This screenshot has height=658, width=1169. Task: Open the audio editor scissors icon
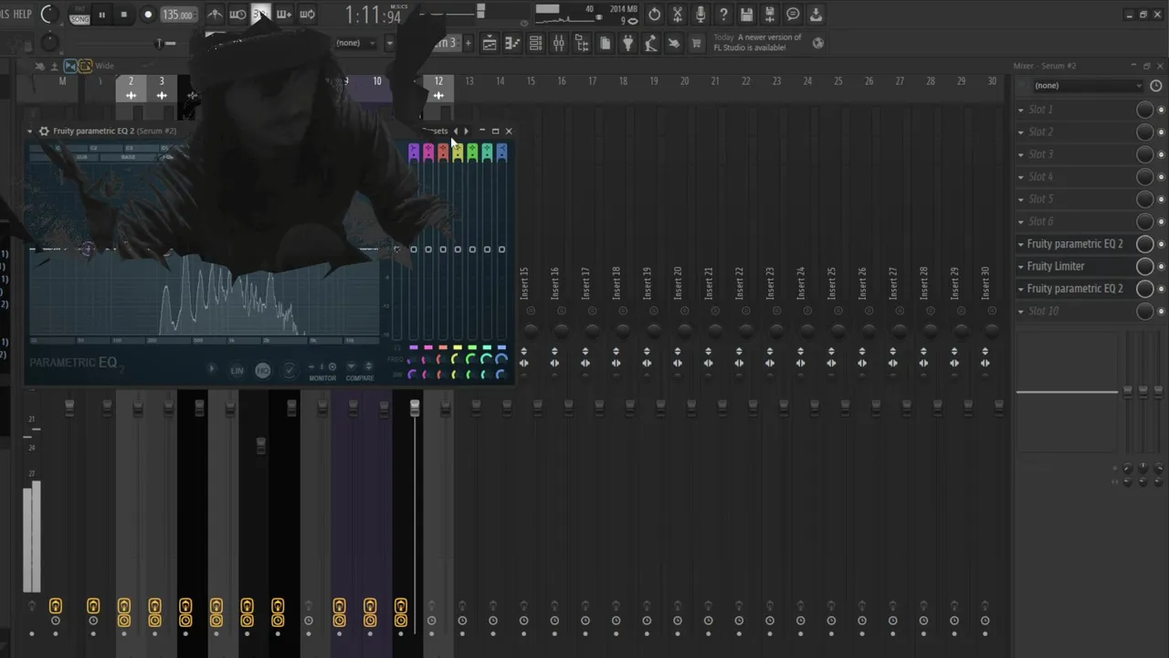coord(678,15)
